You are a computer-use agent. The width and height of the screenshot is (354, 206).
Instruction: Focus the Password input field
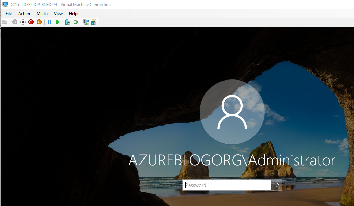pyautogui.click(x=227, y=185)
